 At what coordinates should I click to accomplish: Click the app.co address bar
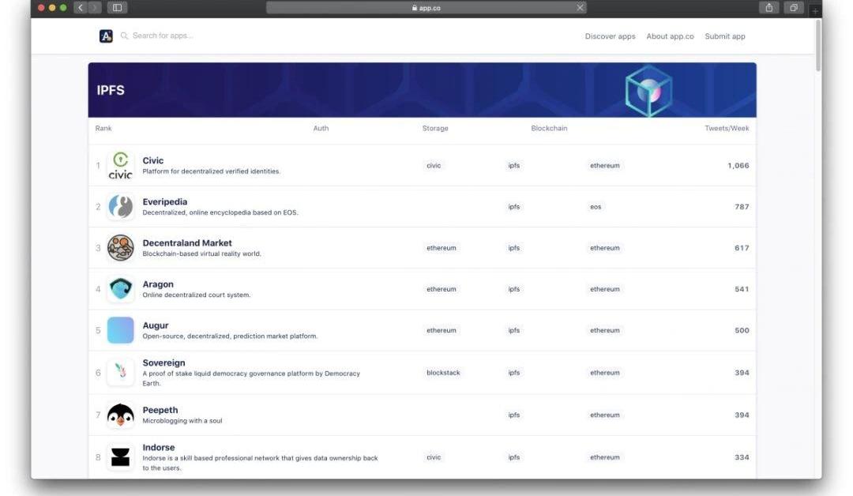[x=426, y=8]
